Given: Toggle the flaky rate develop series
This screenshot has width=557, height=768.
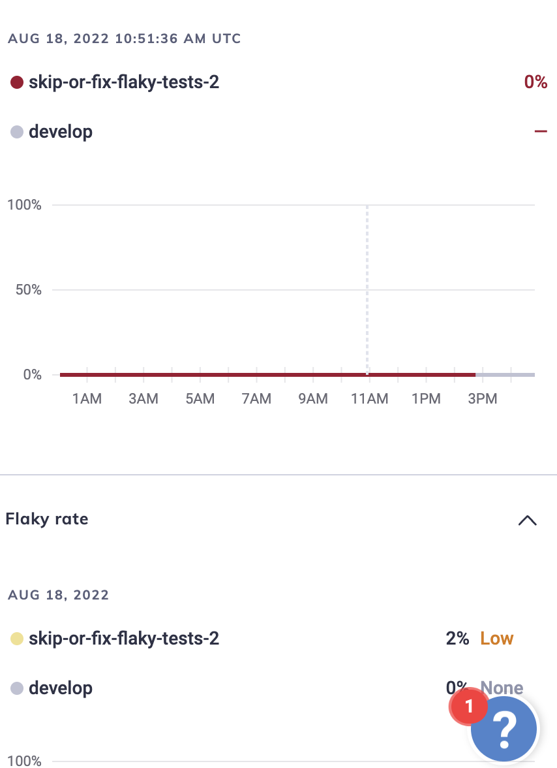Looking at the screenshot, I should coord(60,688).
